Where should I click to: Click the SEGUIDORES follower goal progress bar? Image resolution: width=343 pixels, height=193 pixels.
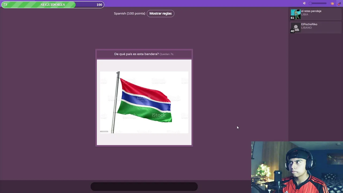click(53, 5)
